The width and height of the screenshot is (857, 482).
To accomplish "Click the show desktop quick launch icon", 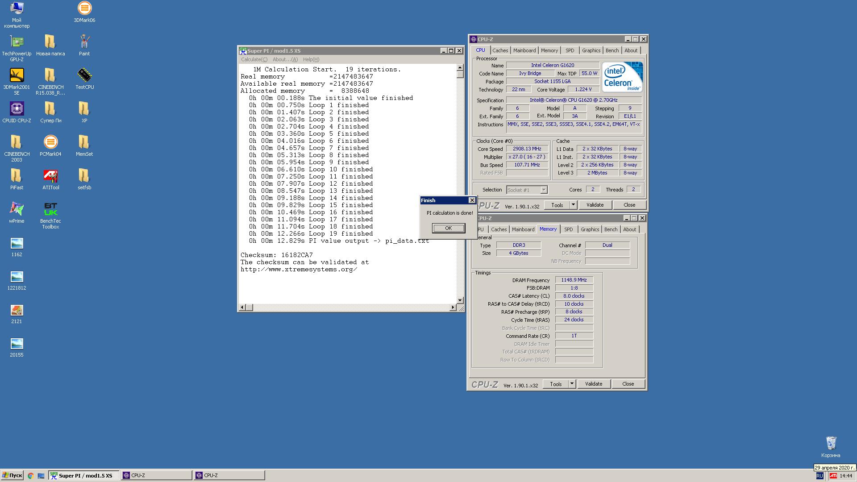I will 41,476.
